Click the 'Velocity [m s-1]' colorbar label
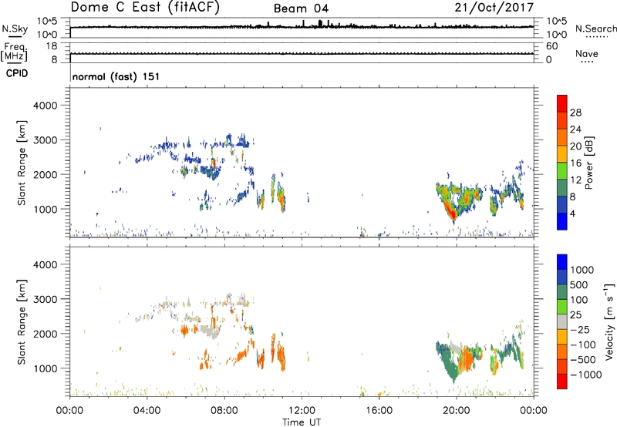The width and height of the screenshot is (617, 427). [609, 321]
